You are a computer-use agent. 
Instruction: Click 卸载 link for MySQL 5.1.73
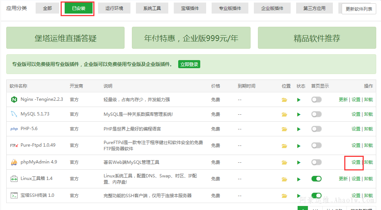click(368, 114)
